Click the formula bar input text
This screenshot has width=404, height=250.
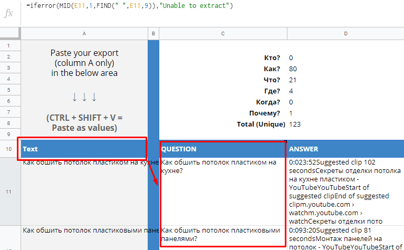[130, 6]
